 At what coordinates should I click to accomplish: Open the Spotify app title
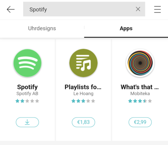tap(27, 87)
